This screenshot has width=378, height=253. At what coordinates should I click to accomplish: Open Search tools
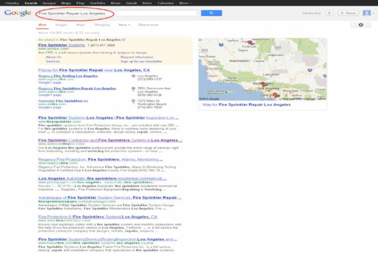[148, 25]
